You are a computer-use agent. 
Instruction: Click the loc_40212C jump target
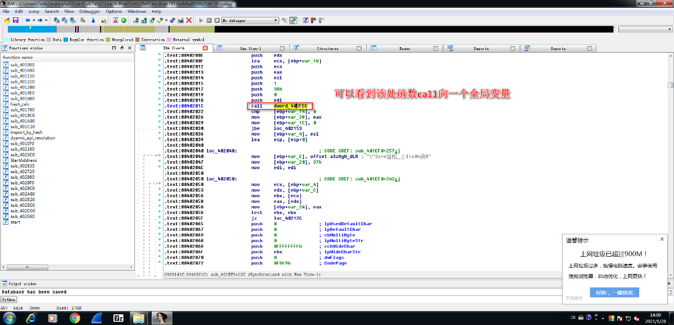(x=288, y=218)
